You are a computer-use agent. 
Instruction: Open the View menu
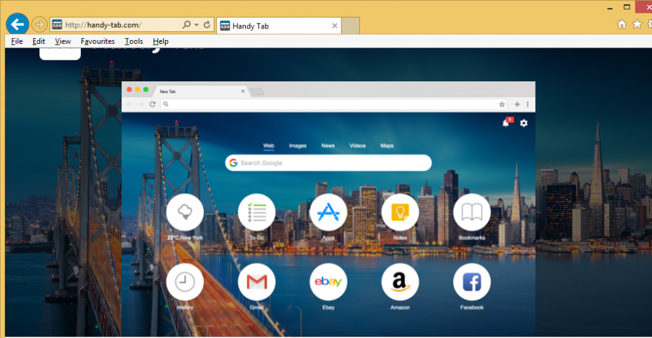(x=63, y=41)
